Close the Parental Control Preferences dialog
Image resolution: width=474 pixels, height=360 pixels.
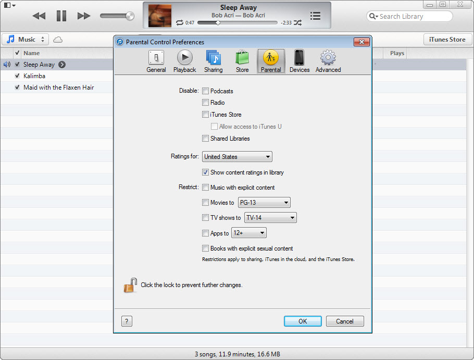361,42
